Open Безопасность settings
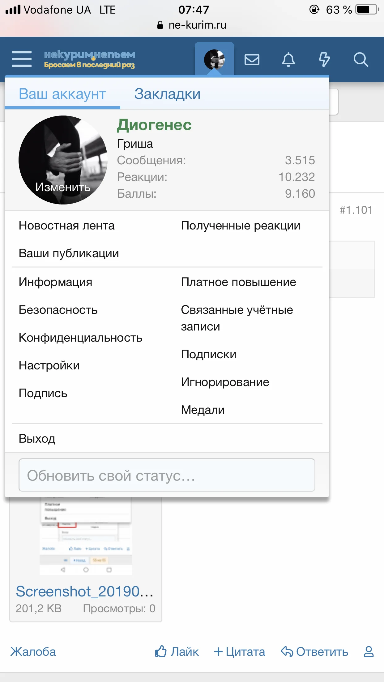Image resolution: width=384 pixels, height=682 pixels. (x=58, y=310)
